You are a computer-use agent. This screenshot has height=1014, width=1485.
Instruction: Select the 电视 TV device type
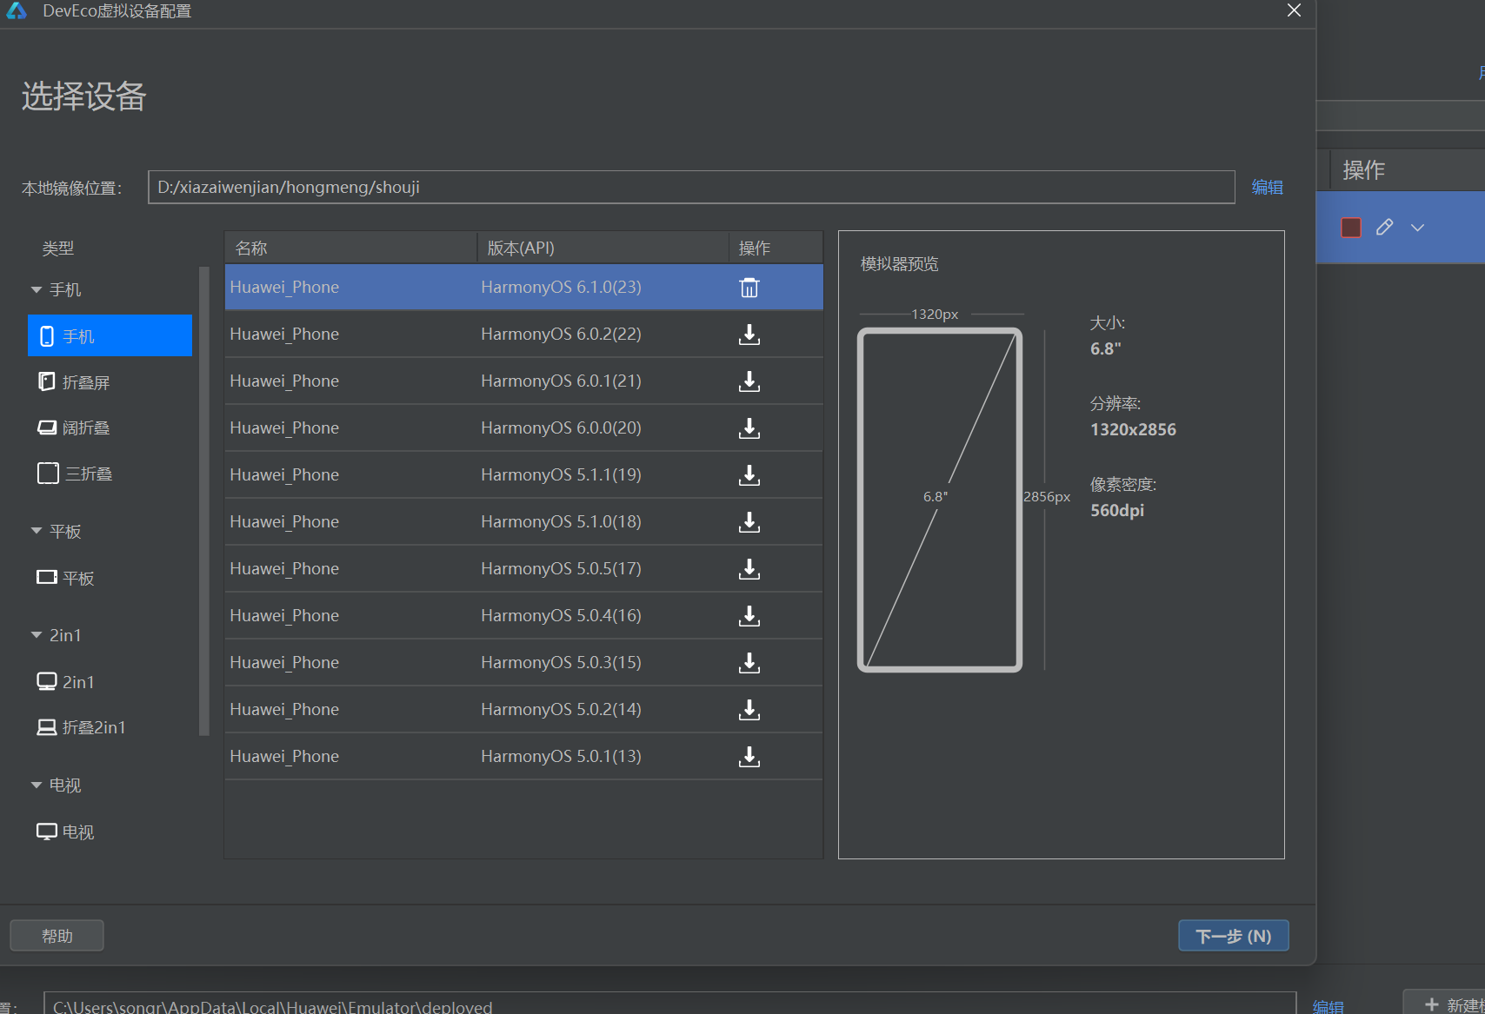pyautogui.click(x=66, y=832)
